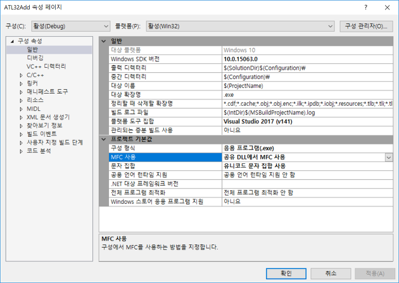Select the 코드 분석 tree item label
Screen dimensions: 399x283
[39, 151]
